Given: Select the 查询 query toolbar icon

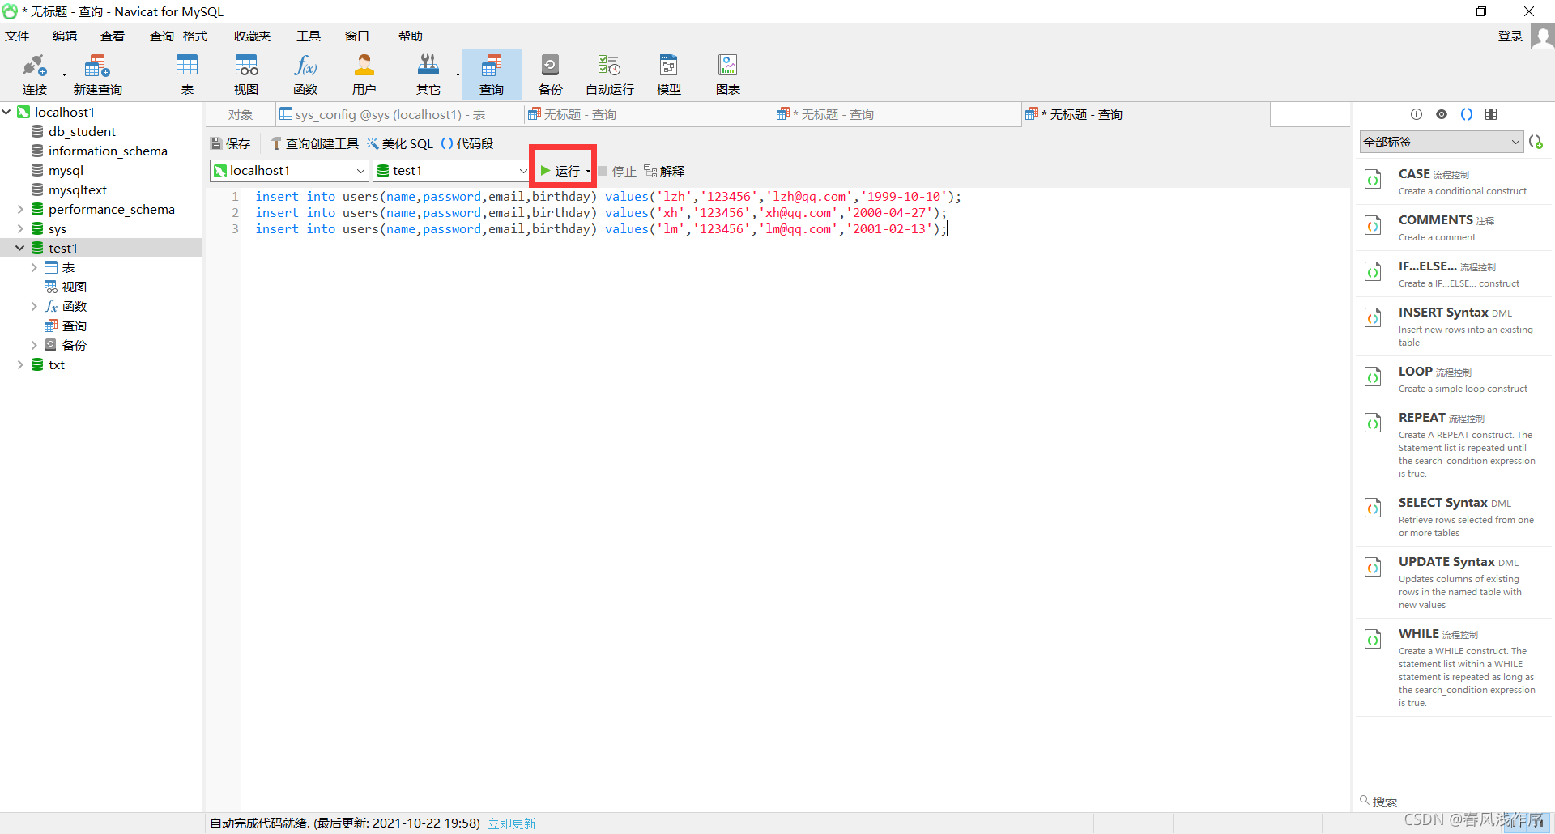Looking at the screenshot, I should [x=492, y=74].
